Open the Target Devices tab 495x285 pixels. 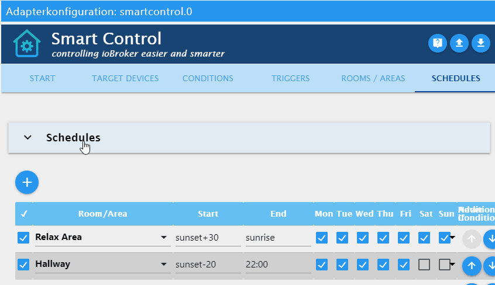125,78
